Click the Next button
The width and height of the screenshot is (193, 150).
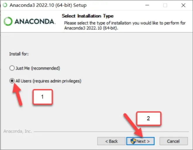coord(140,141)
